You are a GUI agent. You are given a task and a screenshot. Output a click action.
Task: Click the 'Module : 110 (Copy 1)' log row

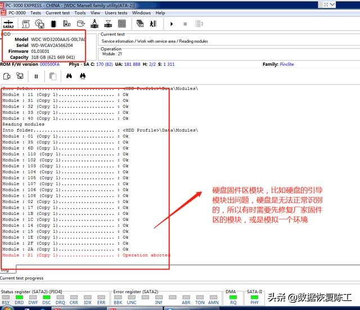65,154
